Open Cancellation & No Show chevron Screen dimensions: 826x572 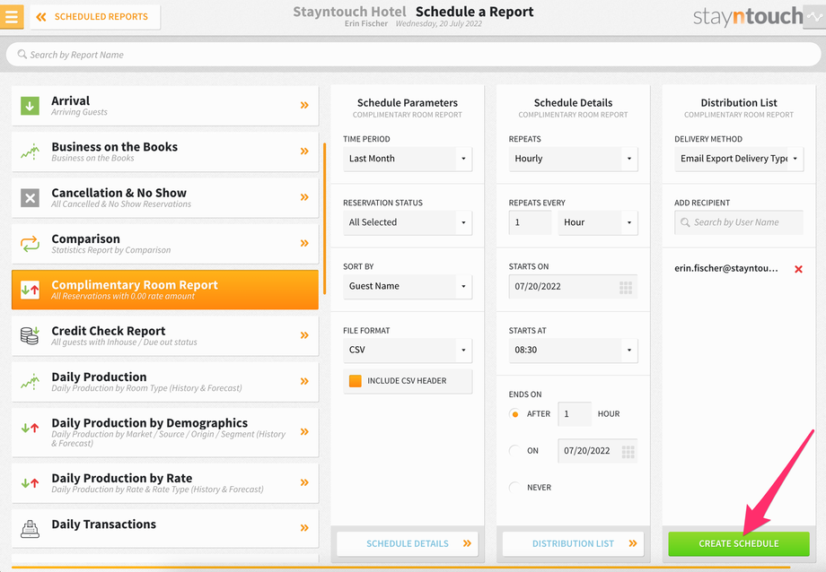304,197
